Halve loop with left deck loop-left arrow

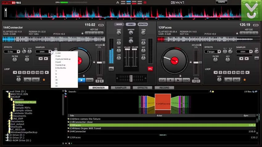click(15, 73)
